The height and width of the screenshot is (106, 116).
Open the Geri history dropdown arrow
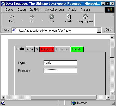(x=22, y=20)
